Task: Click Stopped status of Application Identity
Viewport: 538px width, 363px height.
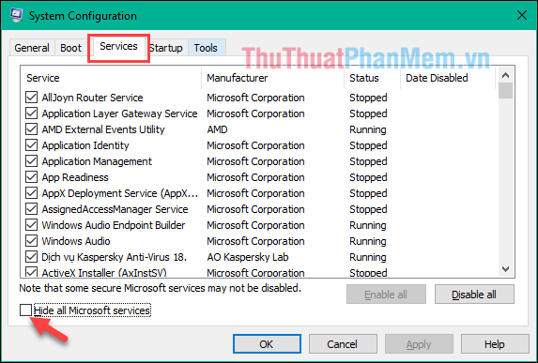Action: 368,145
